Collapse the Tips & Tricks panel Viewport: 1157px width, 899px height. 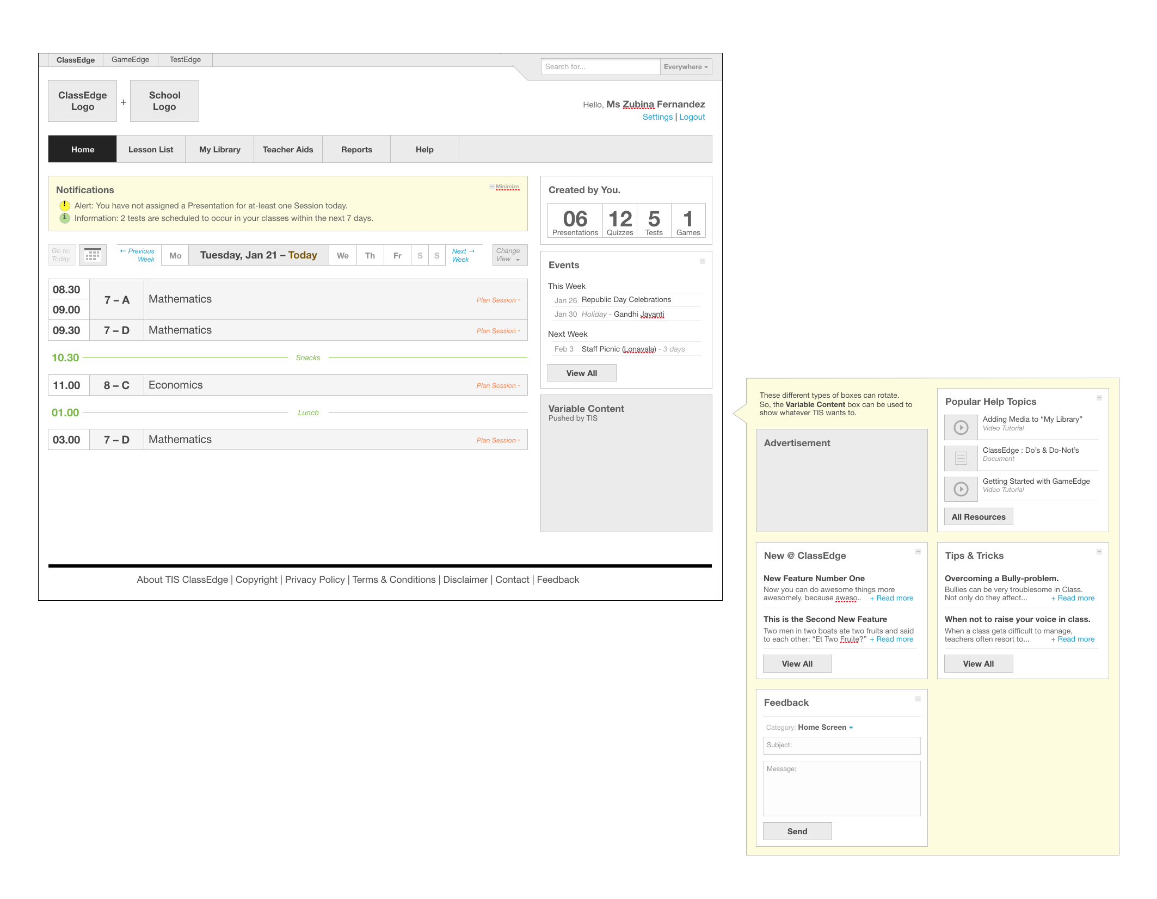(x=1099, y=552)
